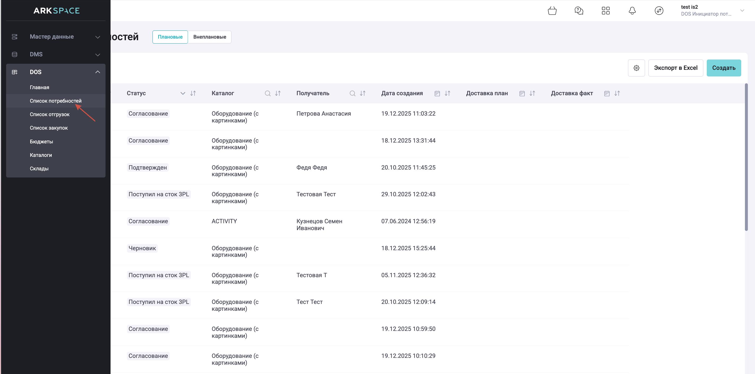Screen dimensions: 755x374
Task: Open table settings gear button
Action: (x=636, y=68)
